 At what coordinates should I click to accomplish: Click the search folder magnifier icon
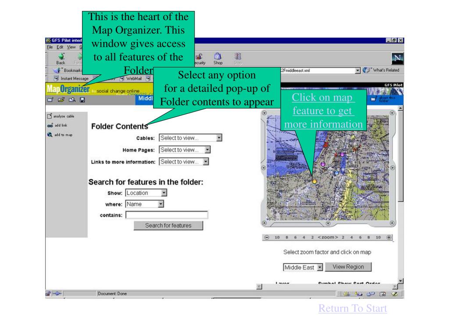72,100
